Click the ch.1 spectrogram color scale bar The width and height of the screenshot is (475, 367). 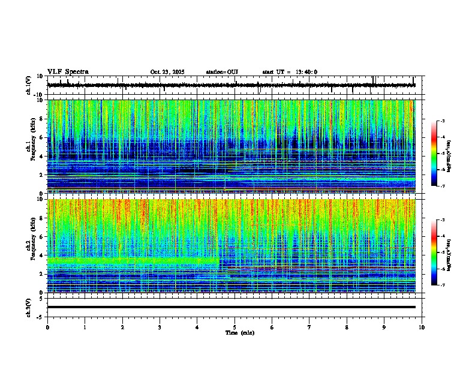click(x=434, y=154)
